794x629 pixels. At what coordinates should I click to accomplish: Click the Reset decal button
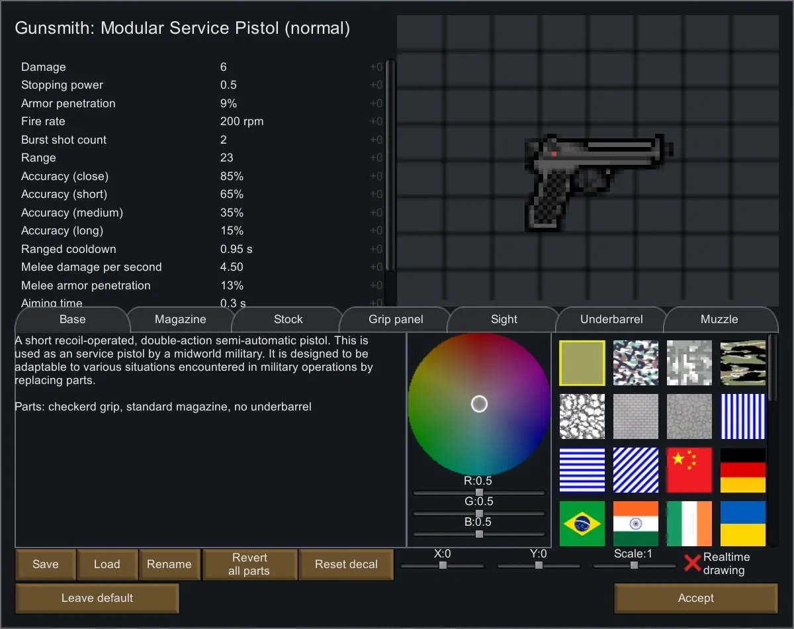[x=346, y=564]
